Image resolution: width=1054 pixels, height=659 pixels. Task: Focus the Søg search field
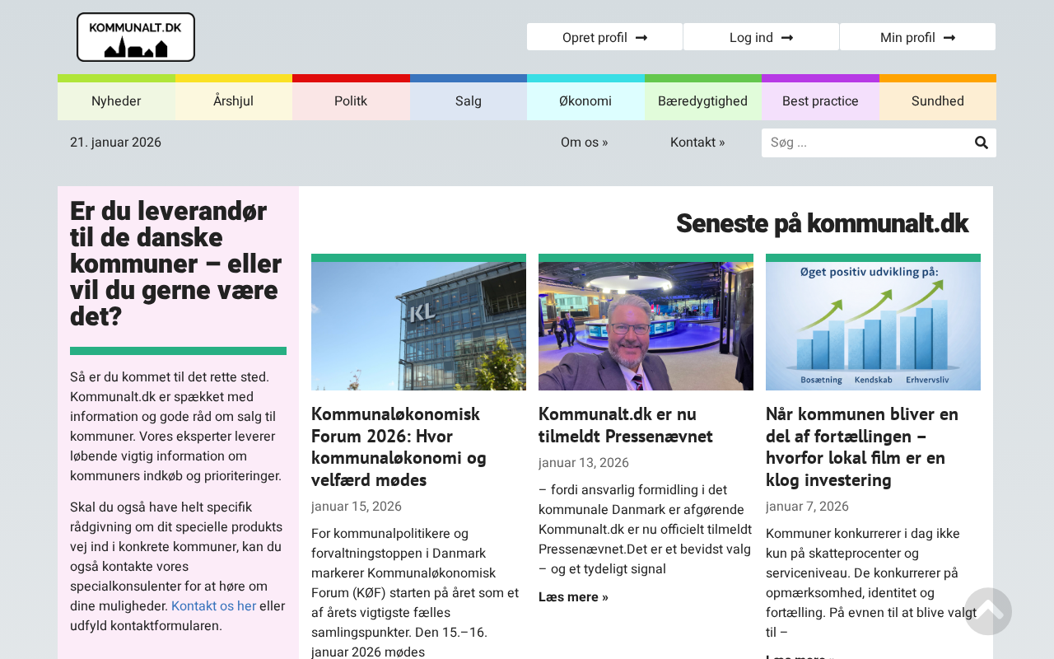pyautogui.click(x=865, y=143)
